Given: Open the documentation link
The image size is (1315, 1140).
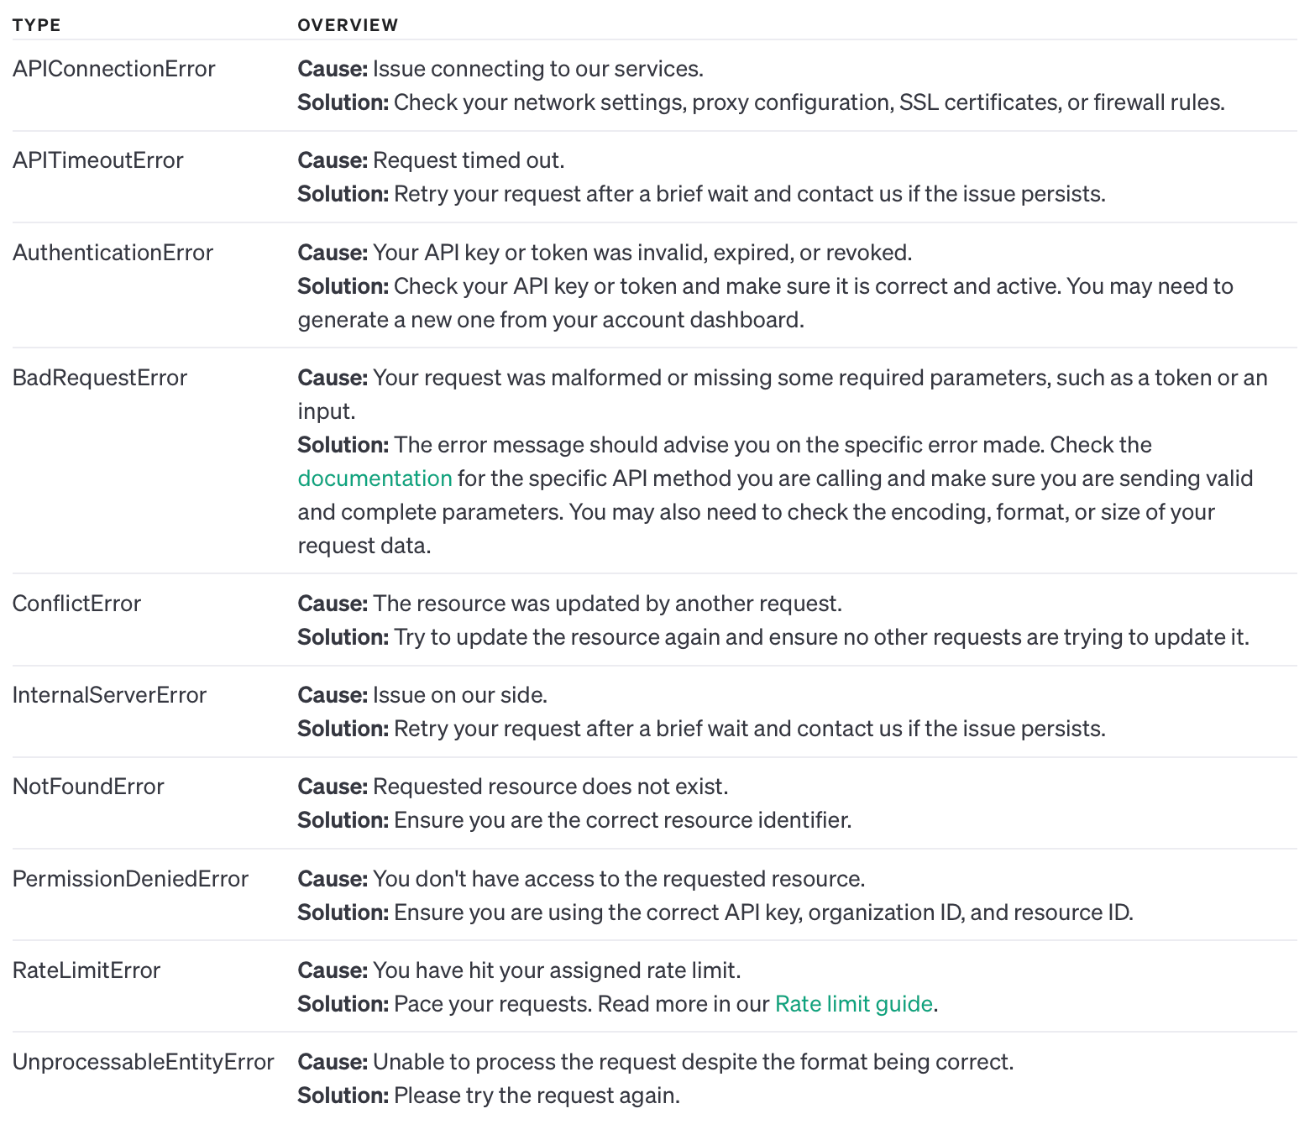Looking at the screenshot, I should coord(375,478).
